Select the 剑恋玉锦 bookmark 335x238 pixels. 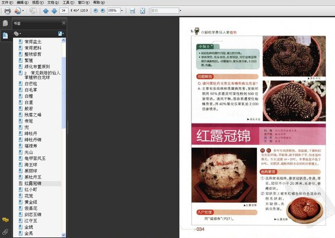click(x=33, y=215)
